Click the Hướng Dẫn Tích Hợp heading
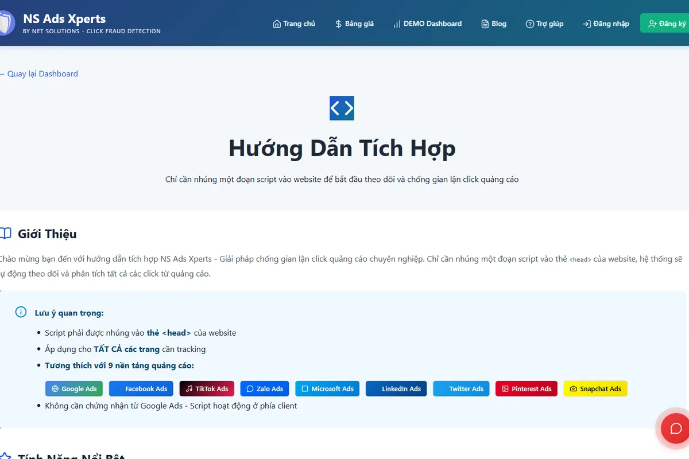This screenshot has height=459, width=689. tap(342, 148)
